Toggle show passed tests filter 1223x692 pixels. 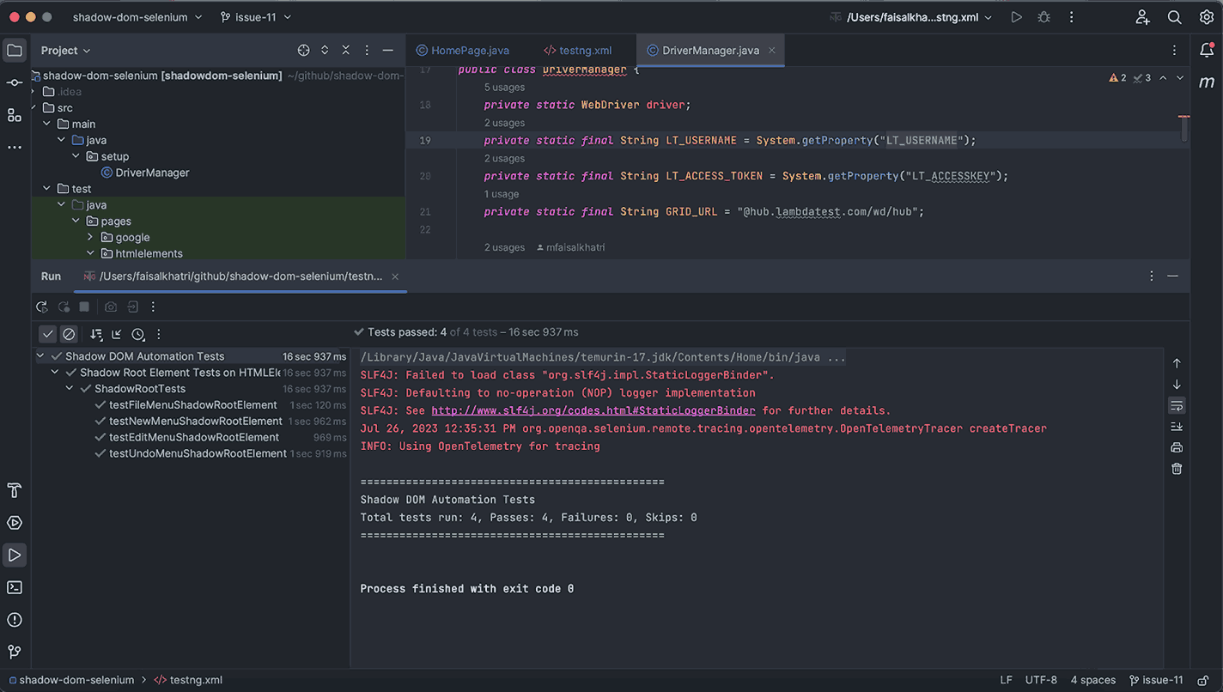(x=47, y=334)
